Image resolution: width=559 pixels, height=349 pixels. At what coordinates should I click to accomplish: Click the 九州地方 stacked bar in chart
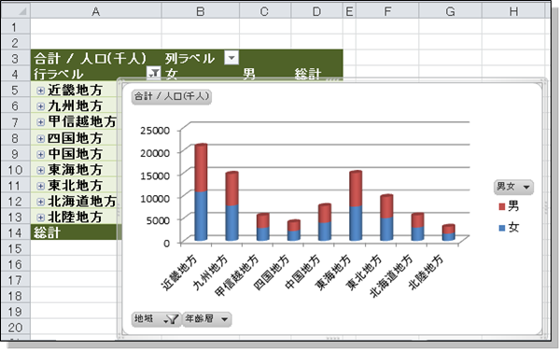click(x=231, y=206)
